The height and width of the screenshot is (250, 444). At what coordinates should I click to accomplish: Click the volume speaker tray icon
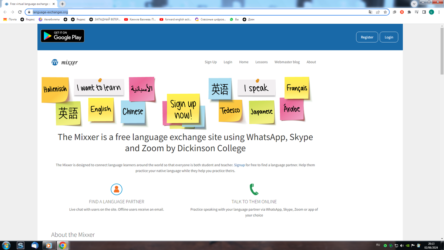[x=402, y=245]
